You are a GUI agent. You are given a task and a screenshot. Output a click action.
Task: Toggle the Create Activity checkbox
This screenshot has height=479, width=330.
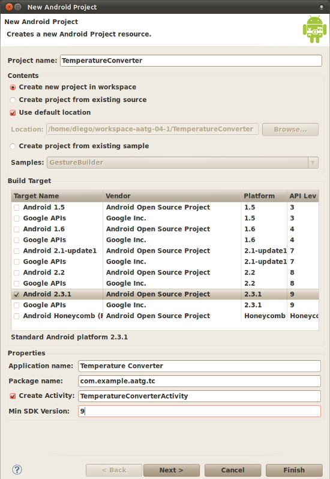click(13, 396)
